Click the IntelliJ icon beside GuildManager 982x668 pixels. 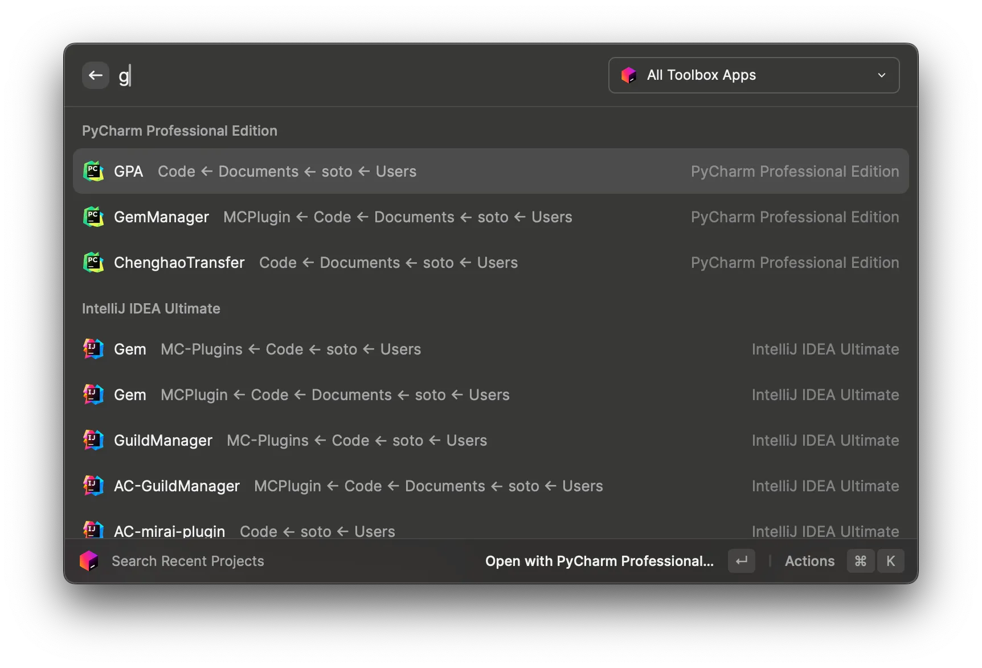(x=93, y=441)
